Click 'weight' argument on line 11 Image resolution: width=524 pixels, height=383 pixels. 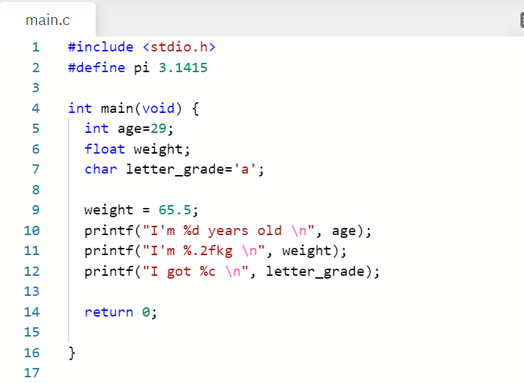pyautogui.click(x=306, y=252)
